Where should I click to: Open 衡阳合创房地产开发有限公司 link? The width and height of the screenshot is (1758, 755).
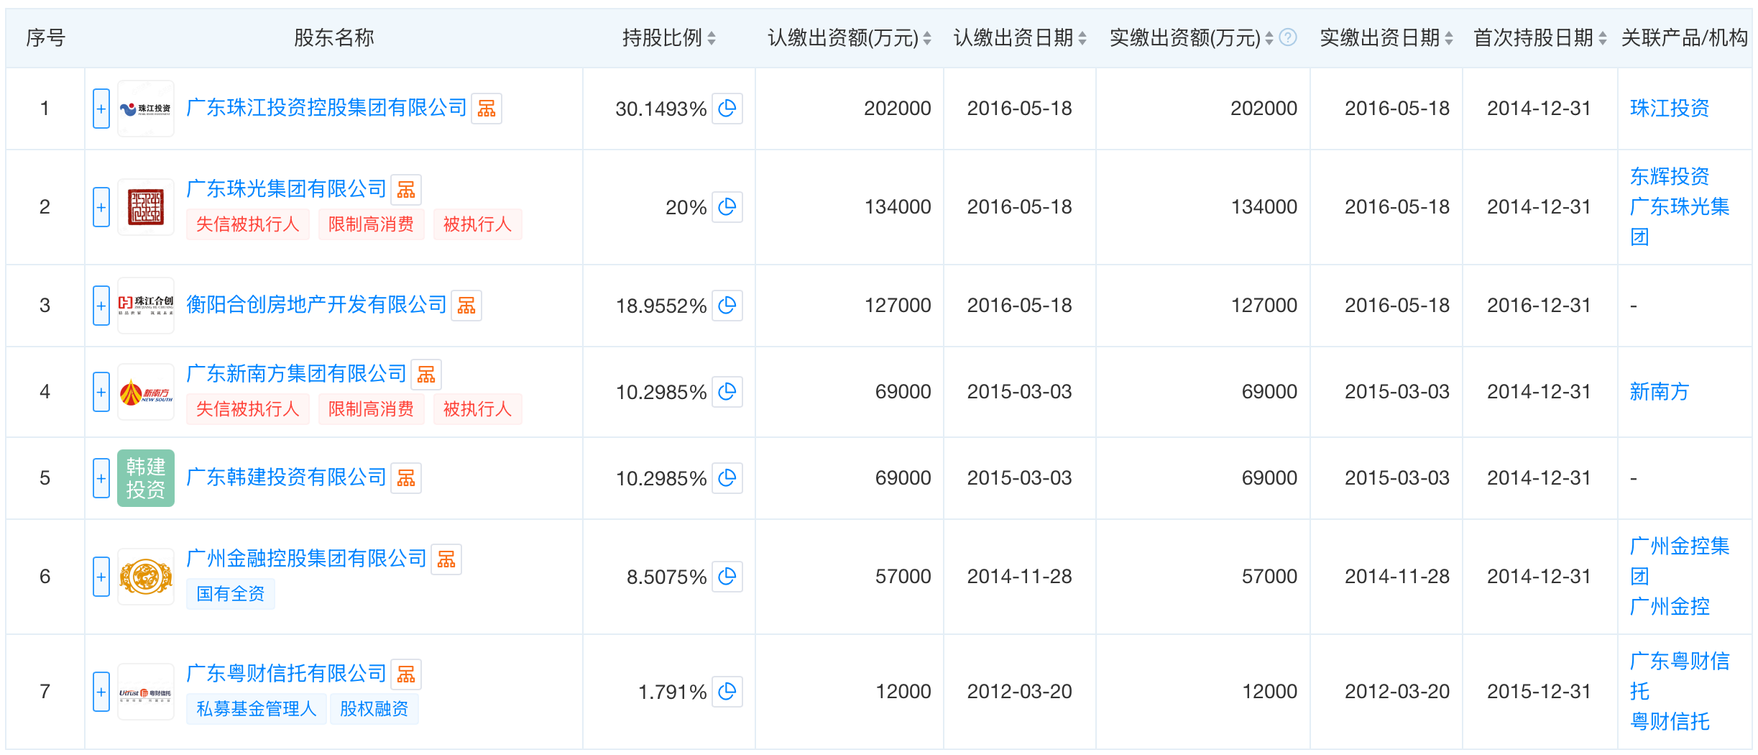(x=316, y=305)
